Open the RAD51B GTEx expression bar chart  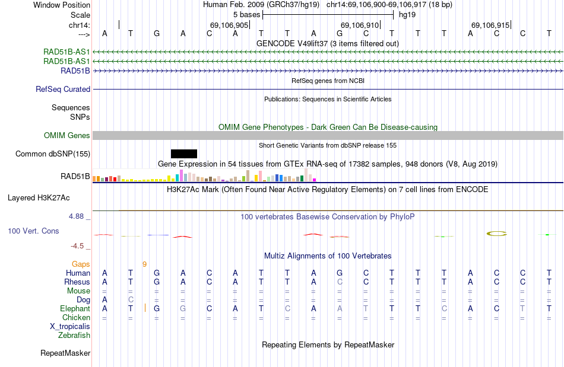point(204,175)
